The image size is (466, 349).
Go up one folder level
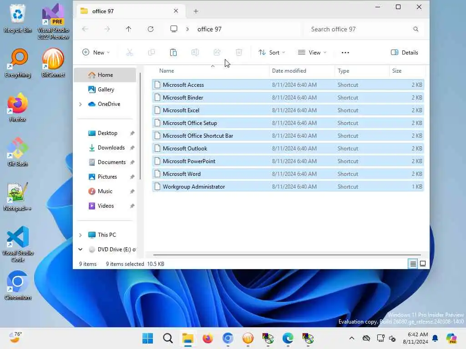(x=128, y=29)
